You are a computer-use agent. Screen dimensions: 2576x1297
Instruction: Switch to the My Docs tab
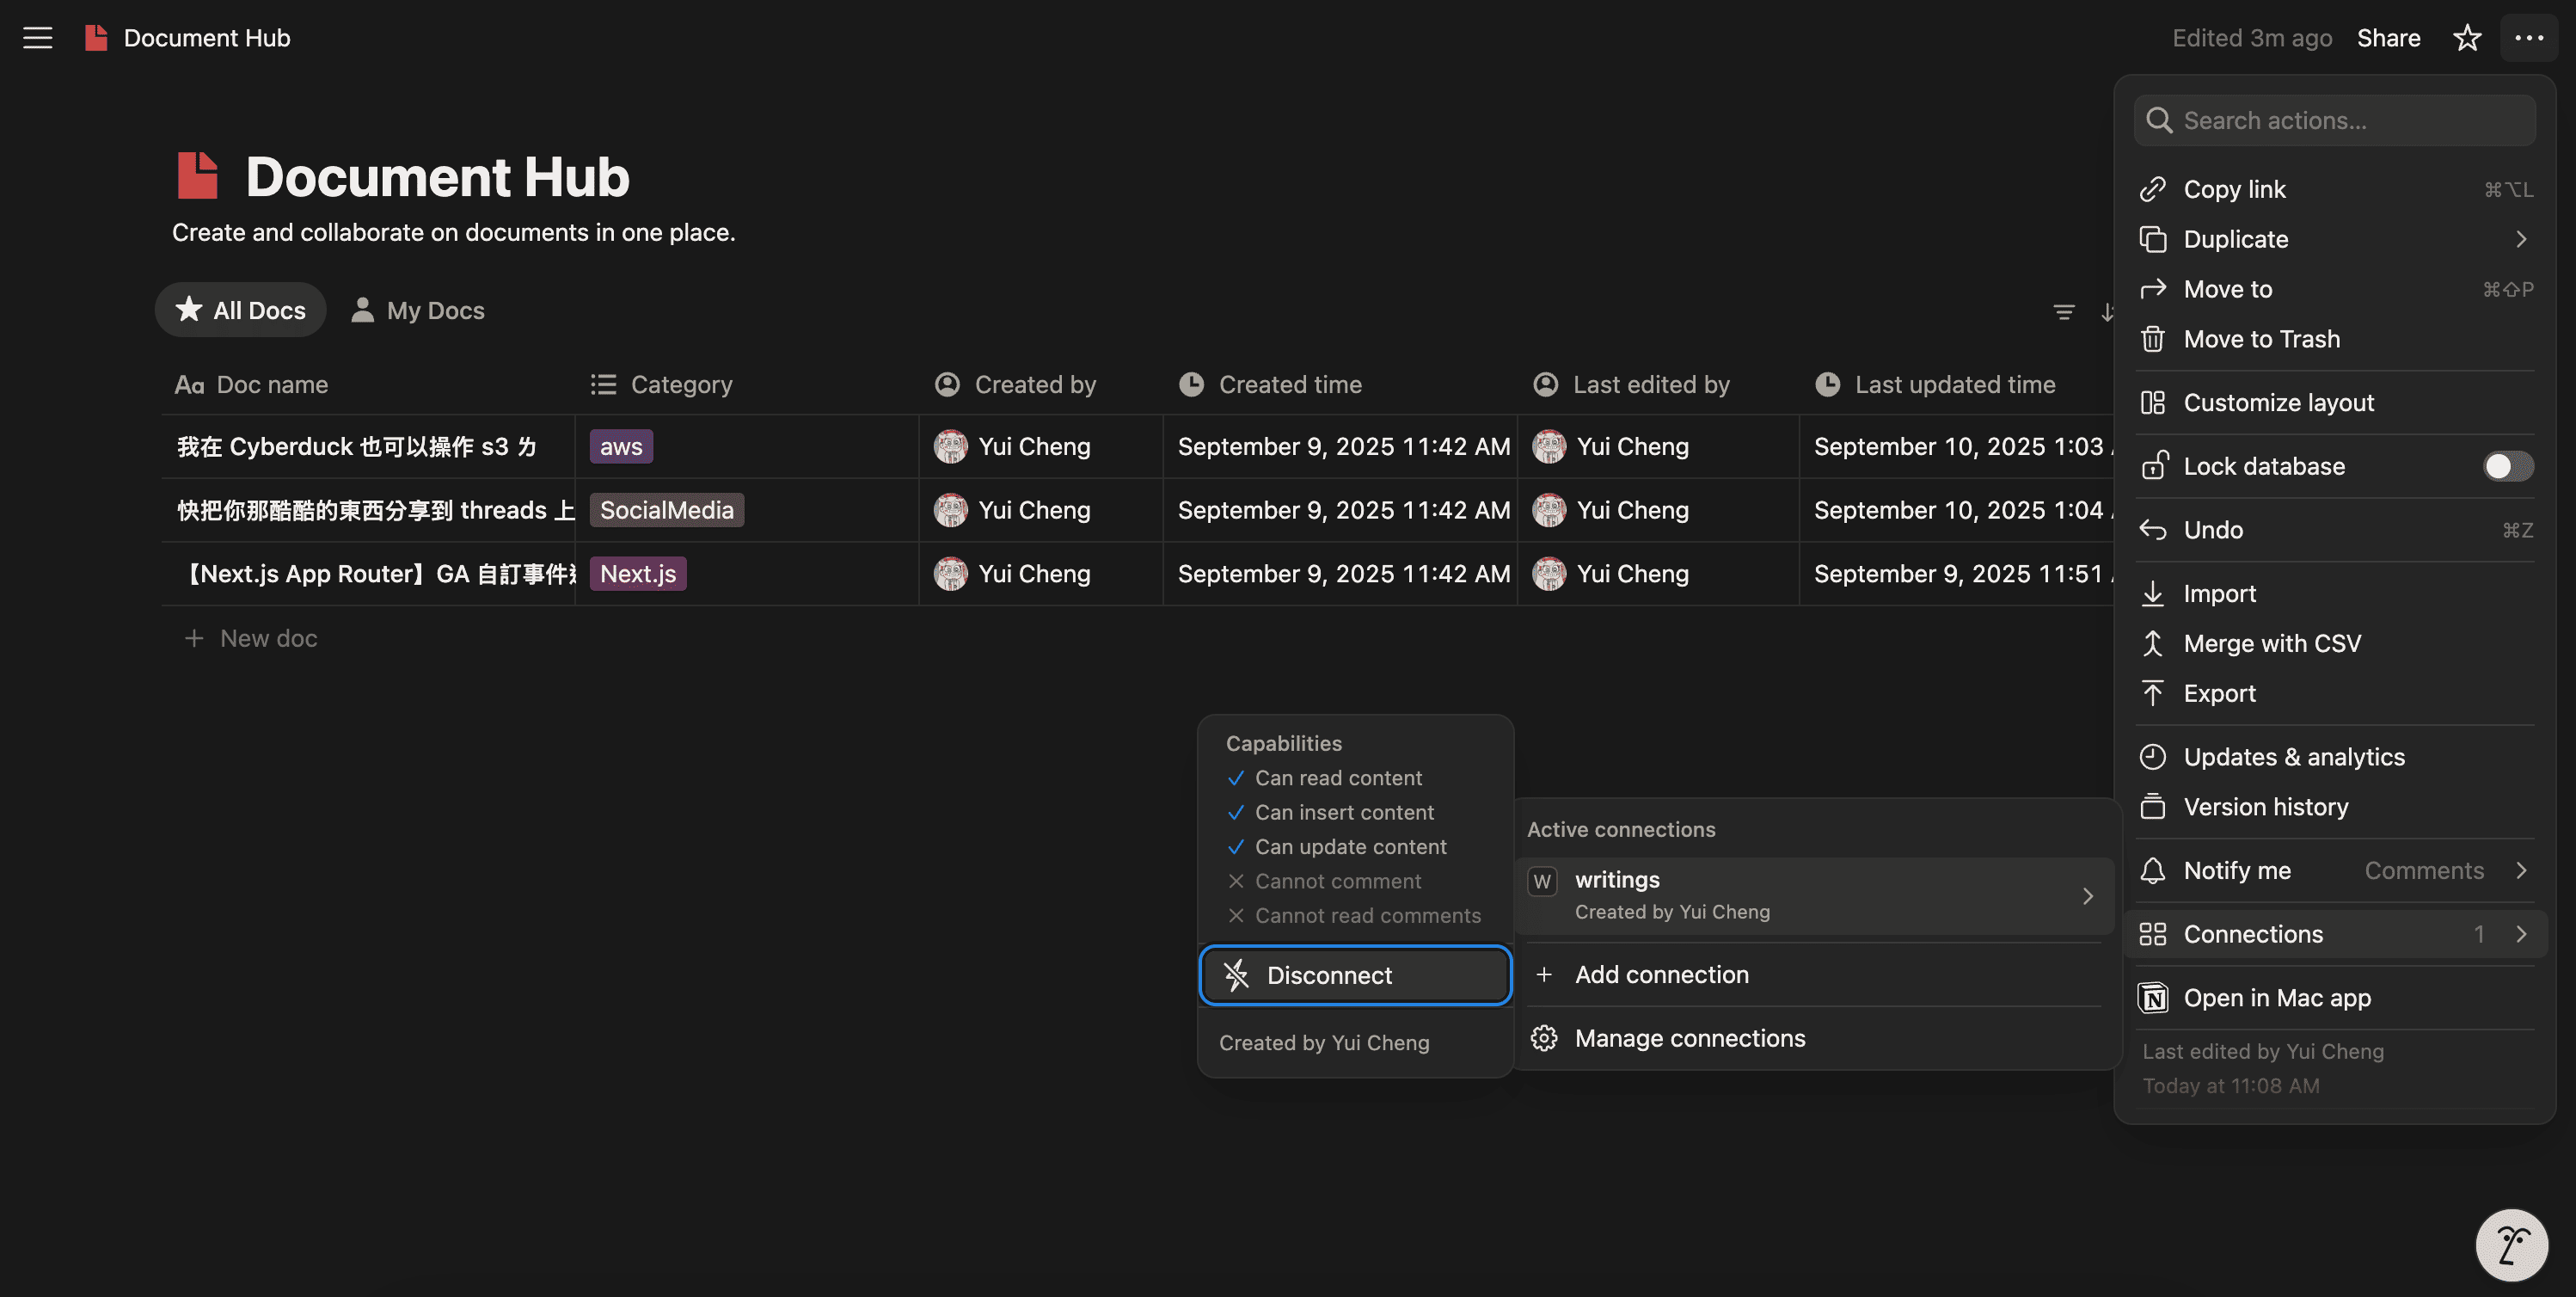[418, 310]
